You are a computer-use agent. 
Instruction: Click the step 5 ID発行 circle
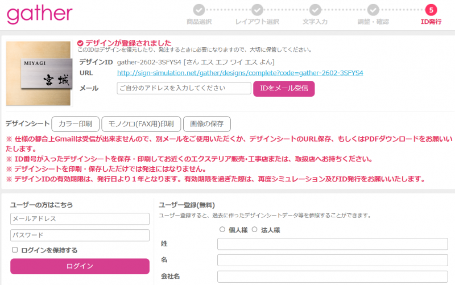click(x=431, y=10)
